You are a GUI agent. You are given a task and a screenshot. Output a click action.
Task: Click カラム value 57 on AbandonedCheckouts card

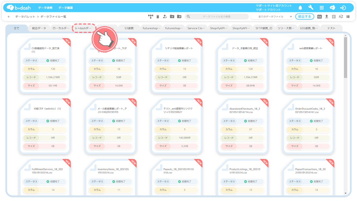tap(250, 130)
